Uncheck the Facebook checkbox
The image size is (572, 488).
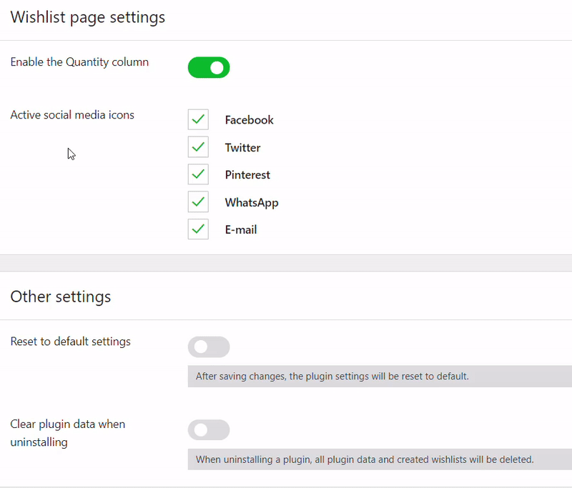click(198, 119)
